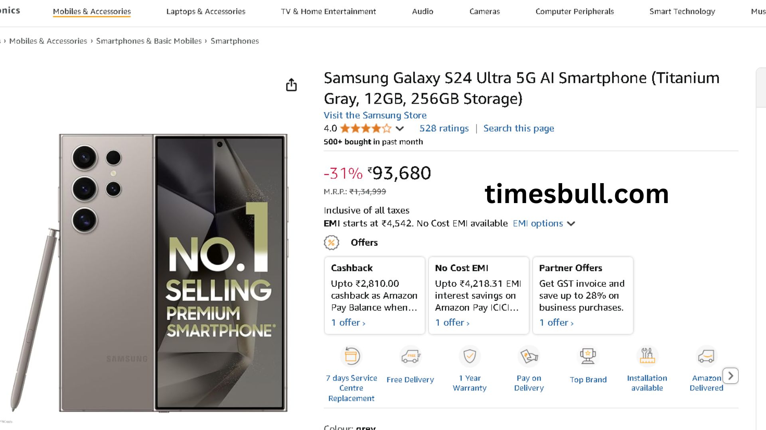Open the Cameras category tab
766x430 pixels.
[x=484, y=12]
